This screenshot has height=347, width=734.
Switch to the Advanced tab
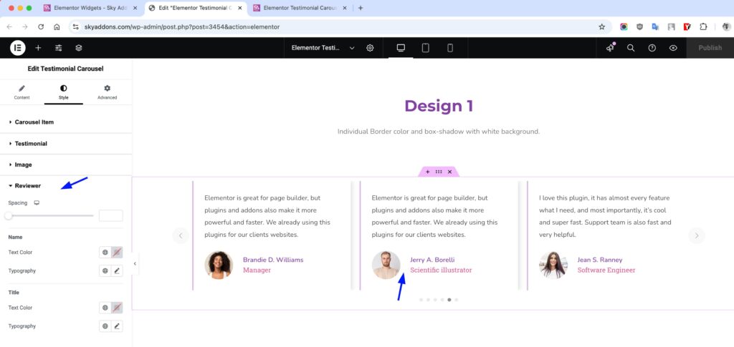(x=108, y=92)
